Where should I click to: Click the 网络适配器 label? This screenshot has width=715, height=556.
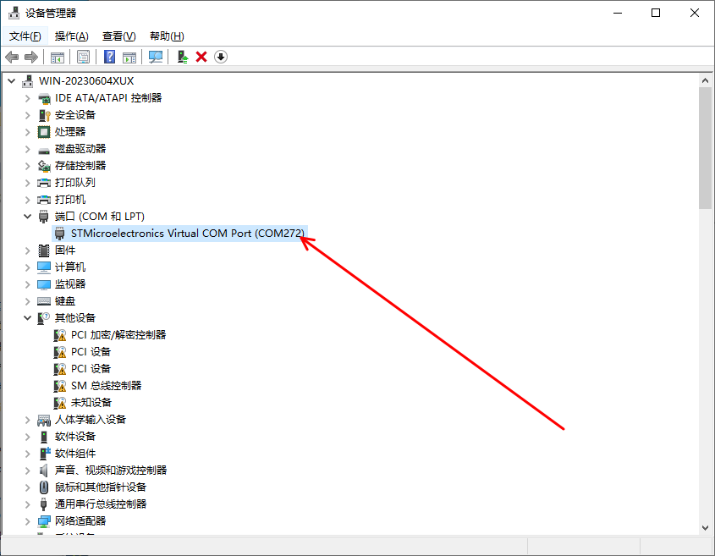[x=80, y=520]
